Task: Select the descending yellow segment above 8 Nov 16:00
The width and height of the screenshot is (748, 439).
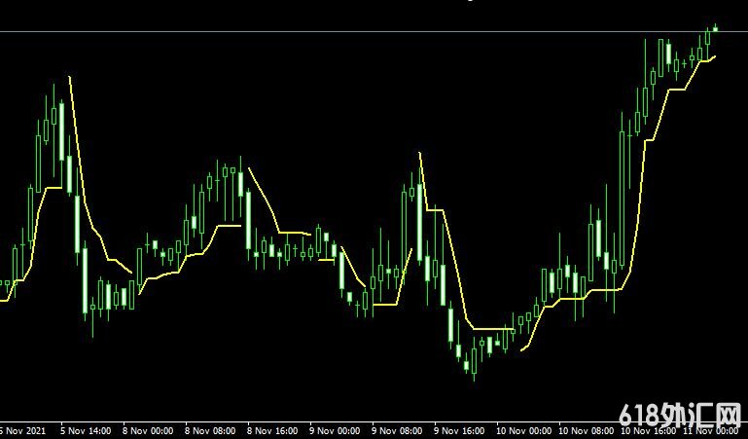Action: [263, 198]
